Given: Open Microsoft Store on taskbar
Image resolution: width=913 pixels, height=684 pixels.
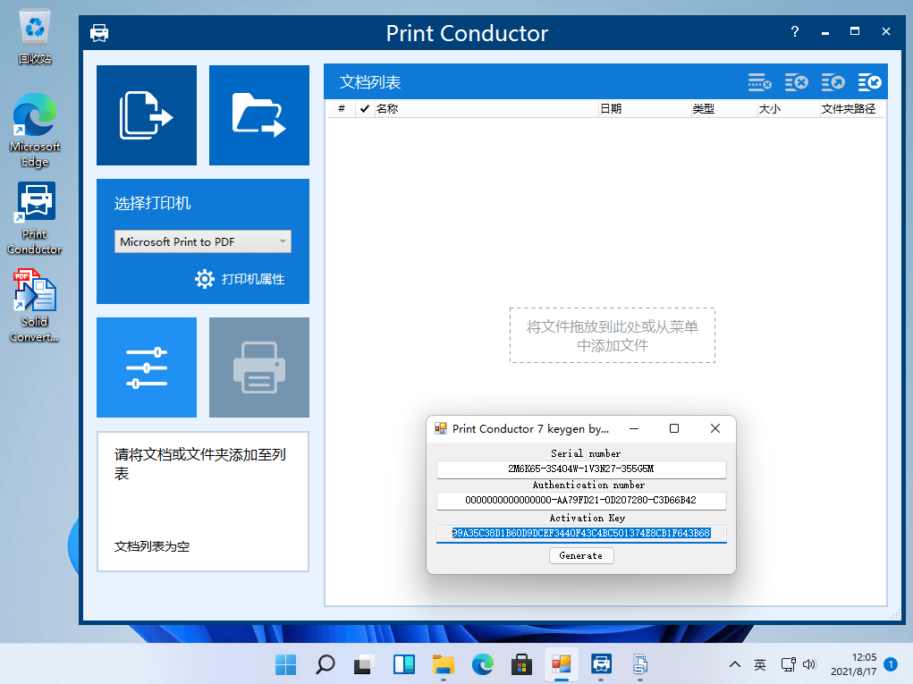Looking at the screenshot, I should click(521, 664).
